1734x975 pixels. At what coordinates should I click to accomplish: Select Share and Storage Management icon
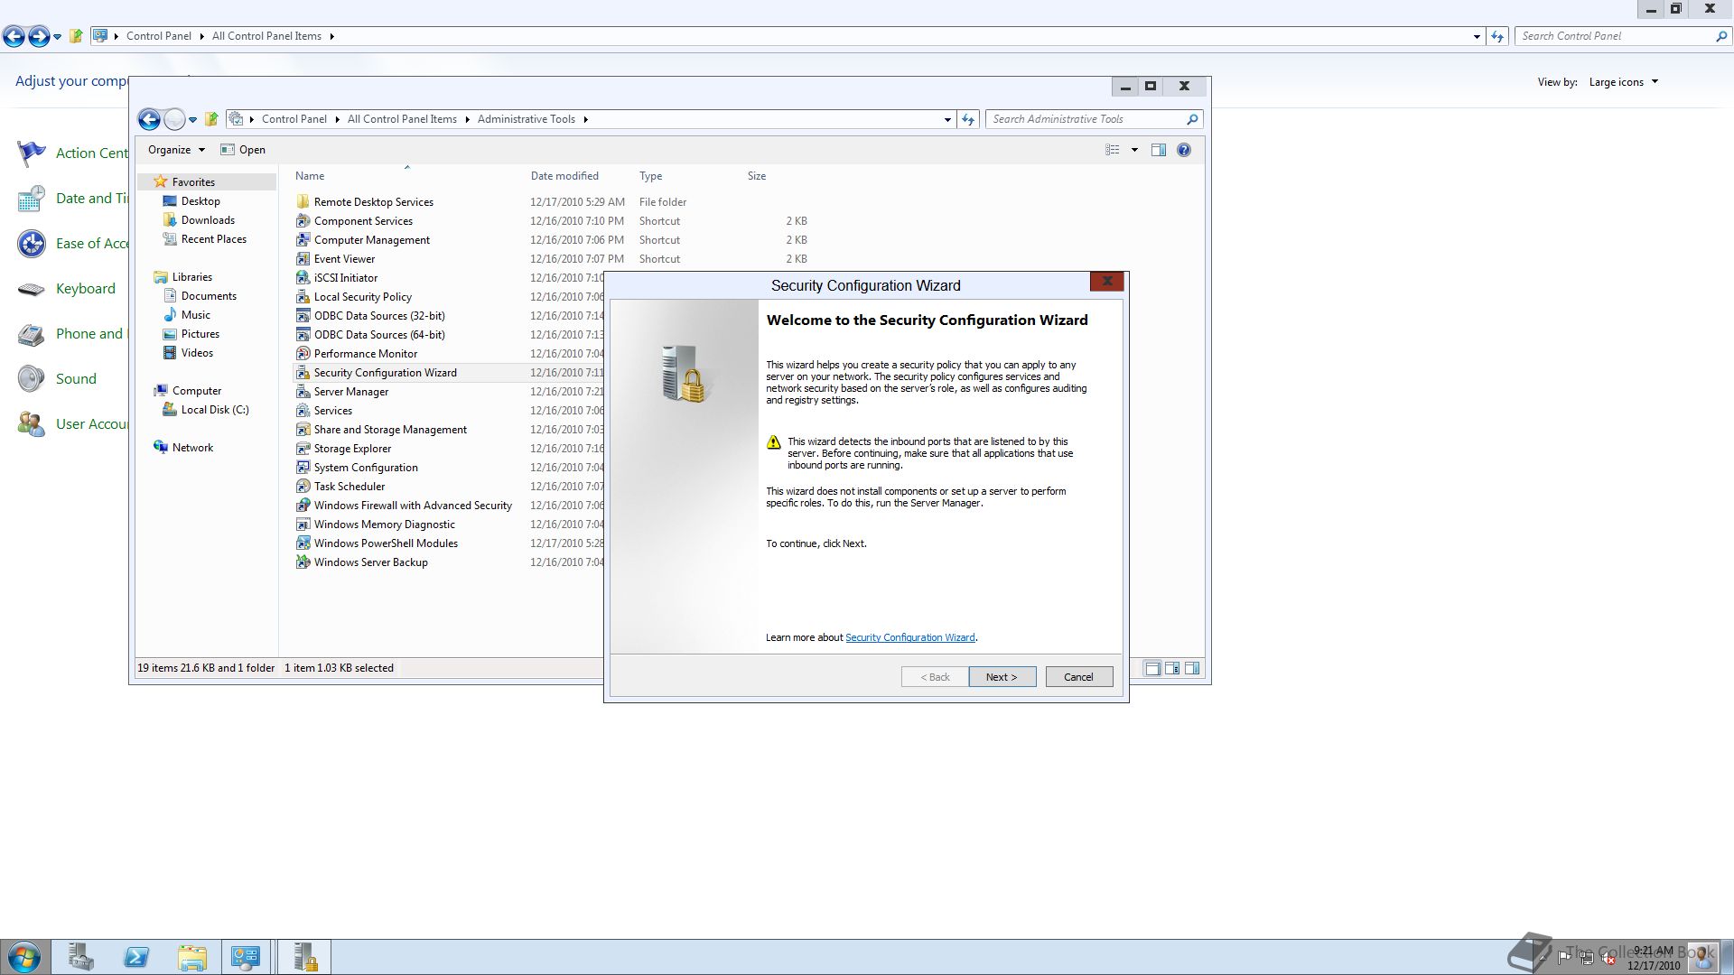[x=303, y=429]
